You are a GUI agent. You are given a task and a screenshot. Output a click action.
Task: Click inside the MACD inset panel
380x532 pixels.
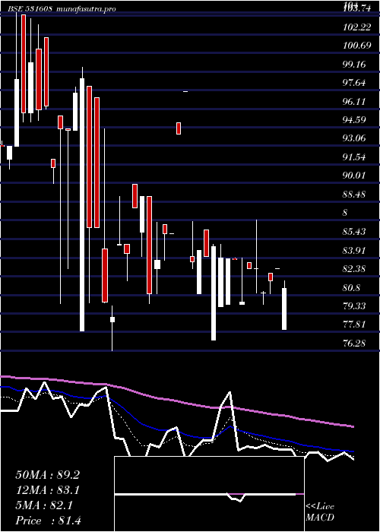[x=209, y=494]
